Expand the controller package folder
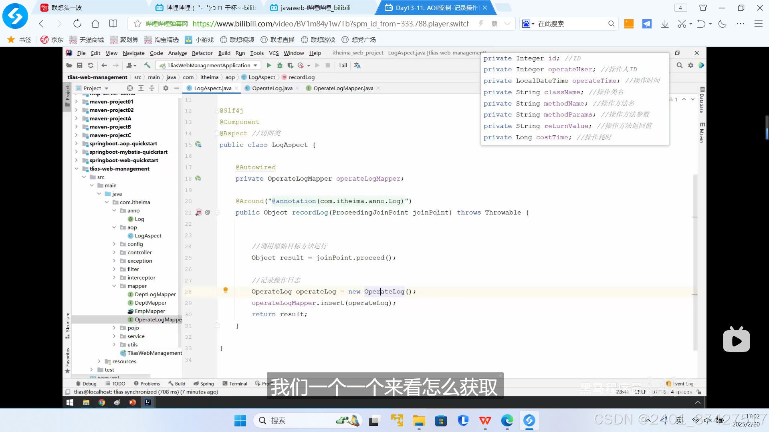The height and width of the screenshot is (432, 769). 114,252
